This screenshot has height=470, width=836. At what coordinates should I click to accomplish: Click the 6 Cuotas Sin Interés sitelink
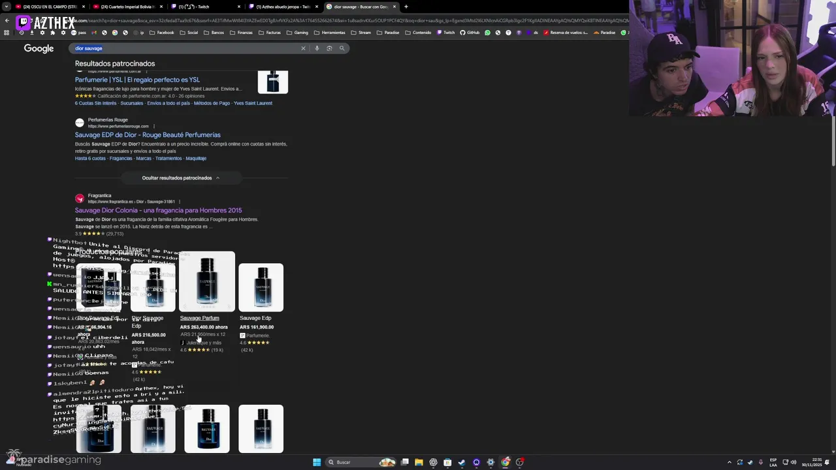95,103
